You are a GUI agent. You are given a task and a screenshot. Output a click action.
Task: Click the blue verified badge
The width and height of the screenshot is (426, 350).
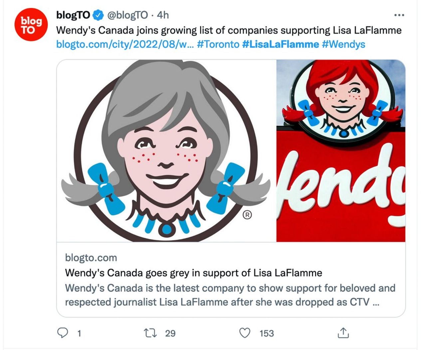point(98,15)
